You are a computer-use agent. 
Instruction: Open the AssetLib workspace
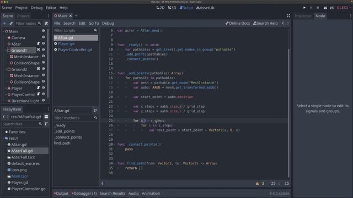(205, 8)
